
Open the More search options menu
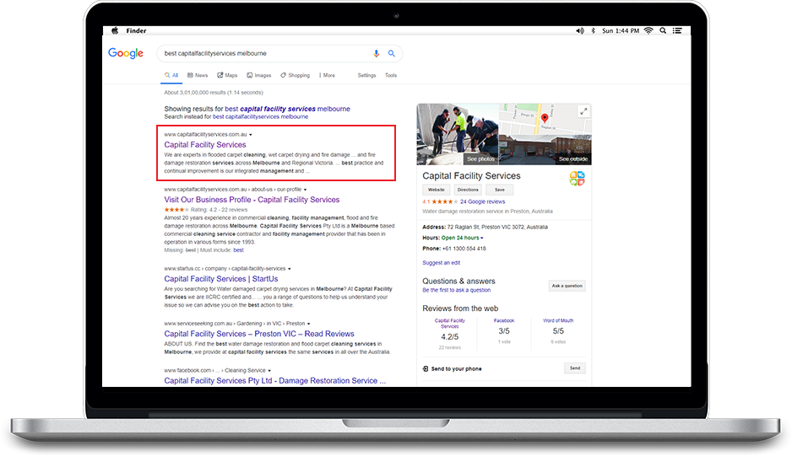click(x=327, y=76)
